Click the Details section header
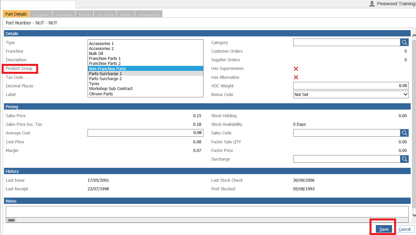416x235 pixels. pos(207,33)
